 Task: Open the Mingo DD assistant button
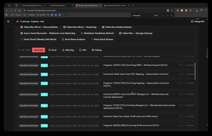pyautogui.click(x=197, y=22)
